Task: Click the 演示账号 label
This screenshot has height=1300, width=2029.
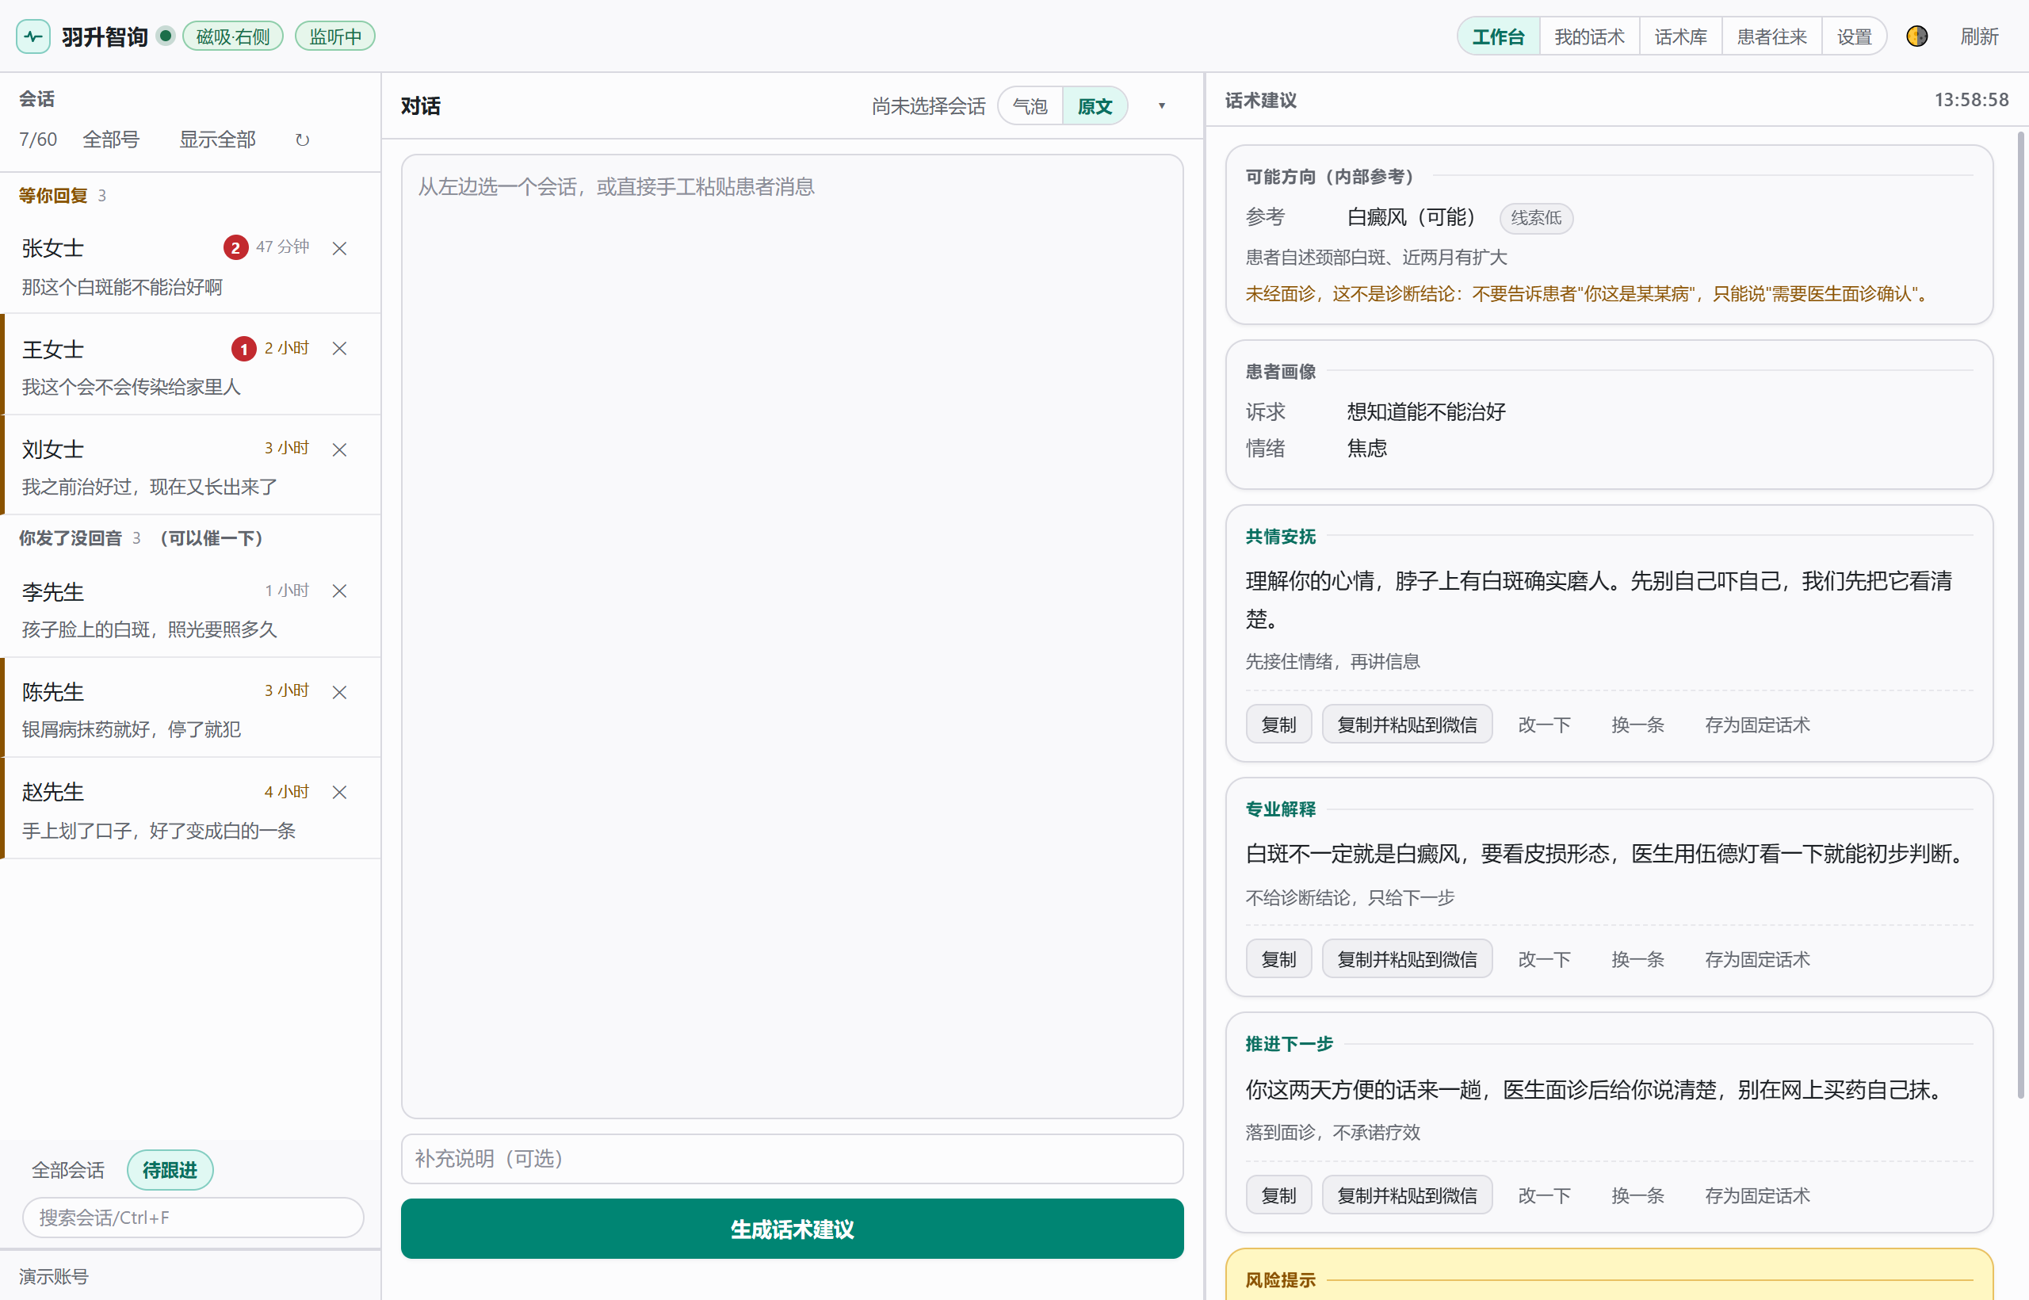Action: point(53,1275)
